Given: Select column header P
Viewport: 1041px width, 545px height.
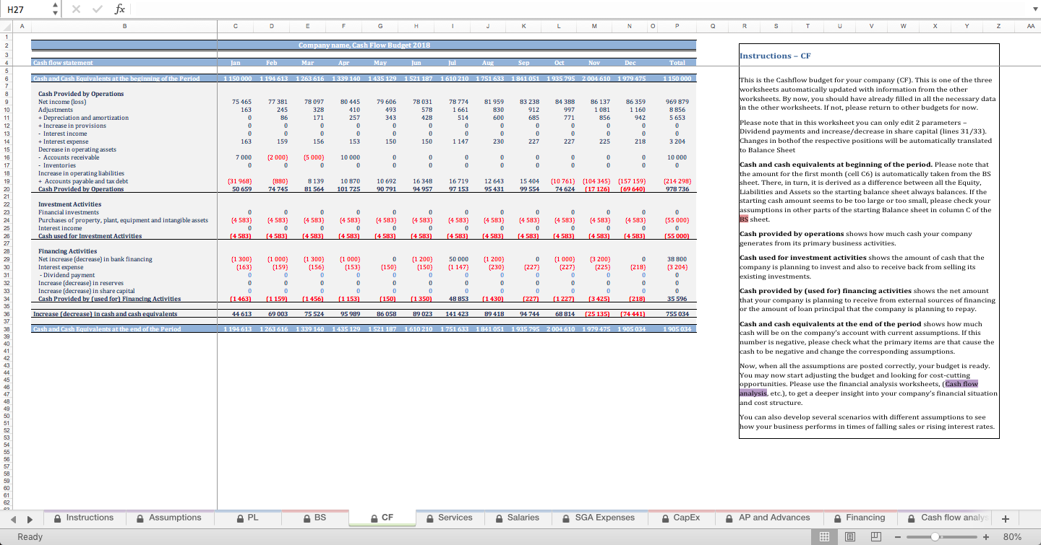Looking at the screenshot, I should (677, 27).
